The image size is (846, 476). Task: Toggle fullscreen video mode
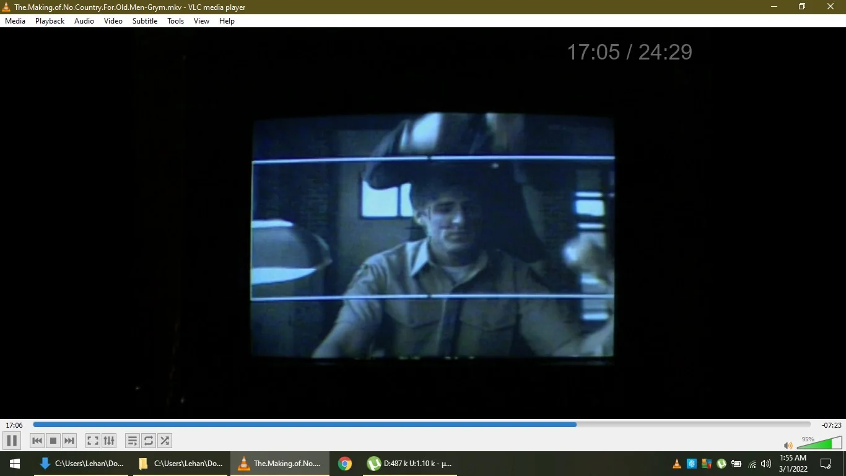[93, 441]
